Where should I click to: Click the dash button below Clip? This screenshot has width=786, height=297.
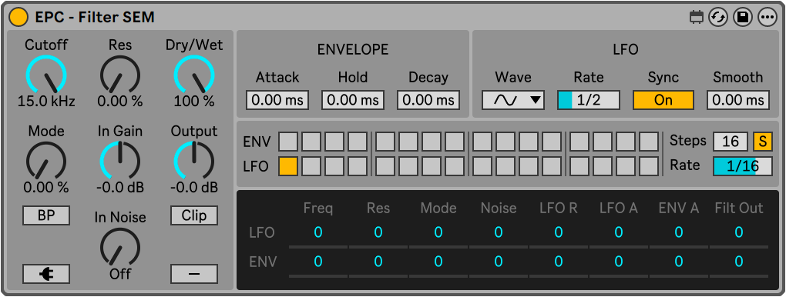pyautogui.click(x=194, y=274)
